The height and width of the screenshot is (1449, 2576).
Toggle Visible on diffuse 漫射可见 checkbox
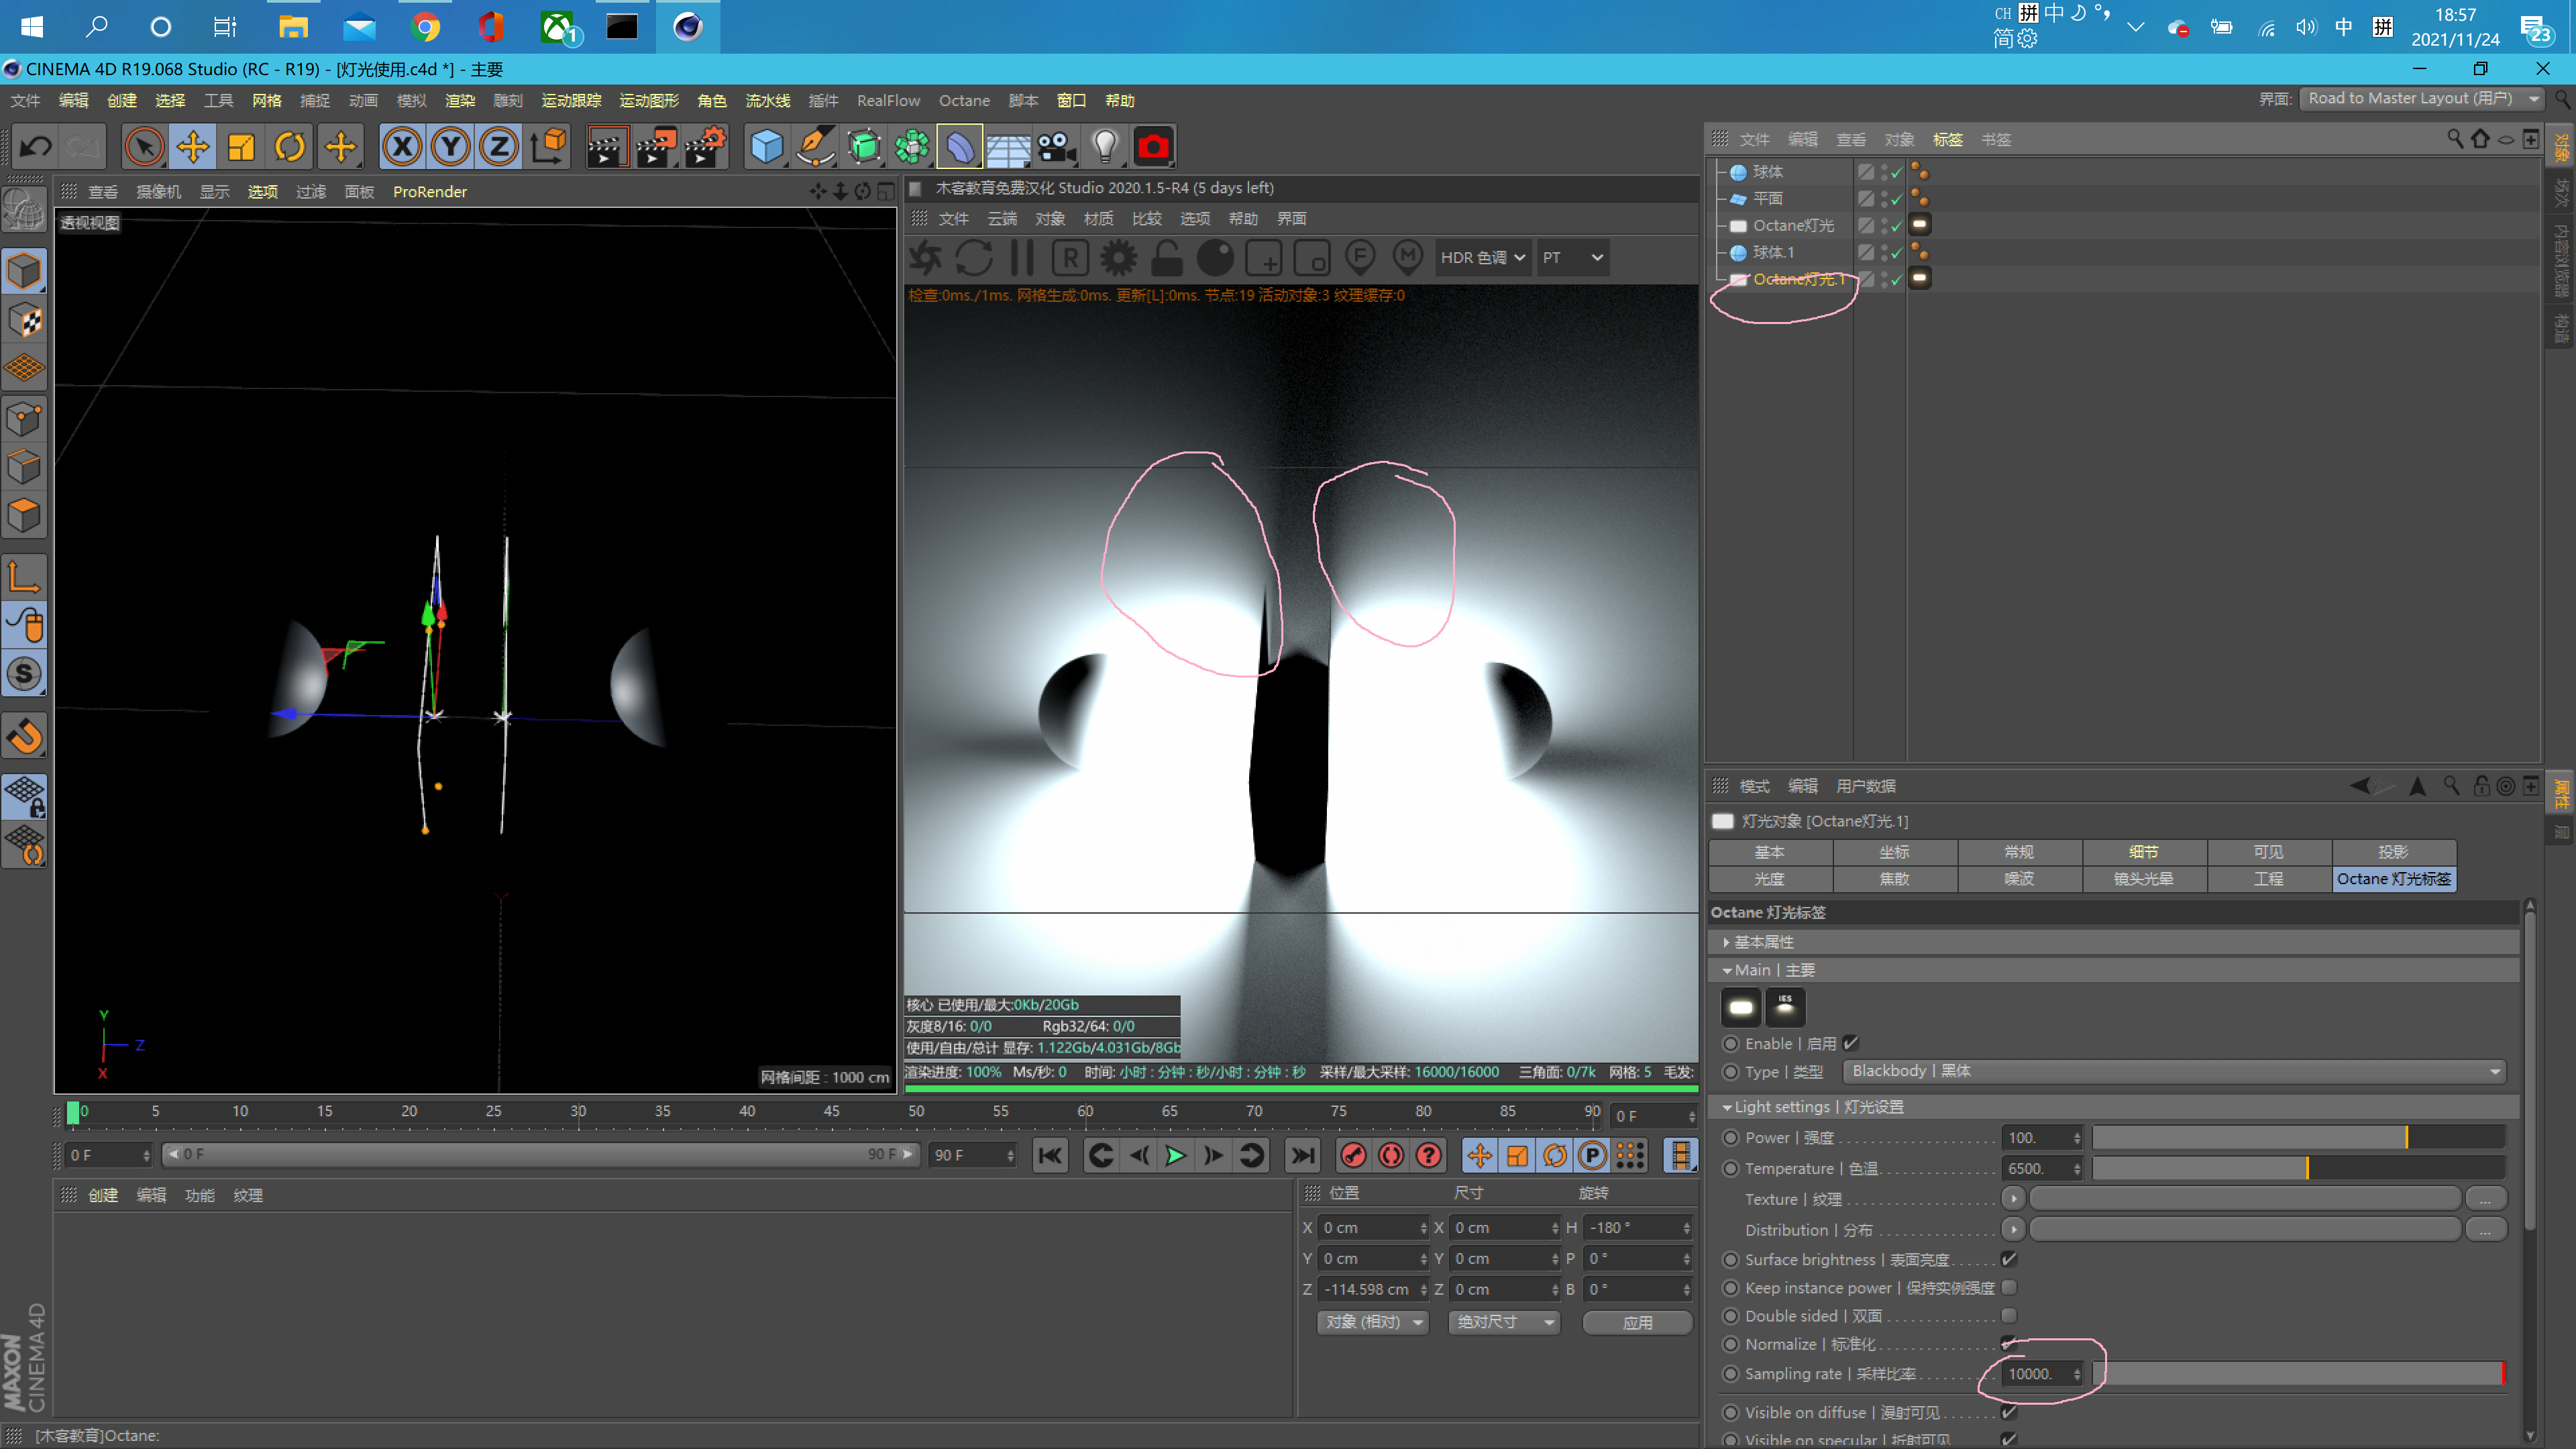(x=2009, y=1412)
